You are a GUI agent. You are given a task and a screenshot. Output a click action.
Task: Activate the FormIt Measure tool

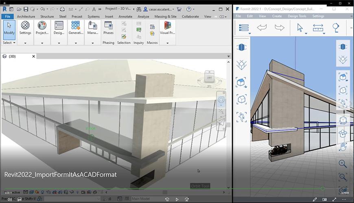[x=318, y=28]
